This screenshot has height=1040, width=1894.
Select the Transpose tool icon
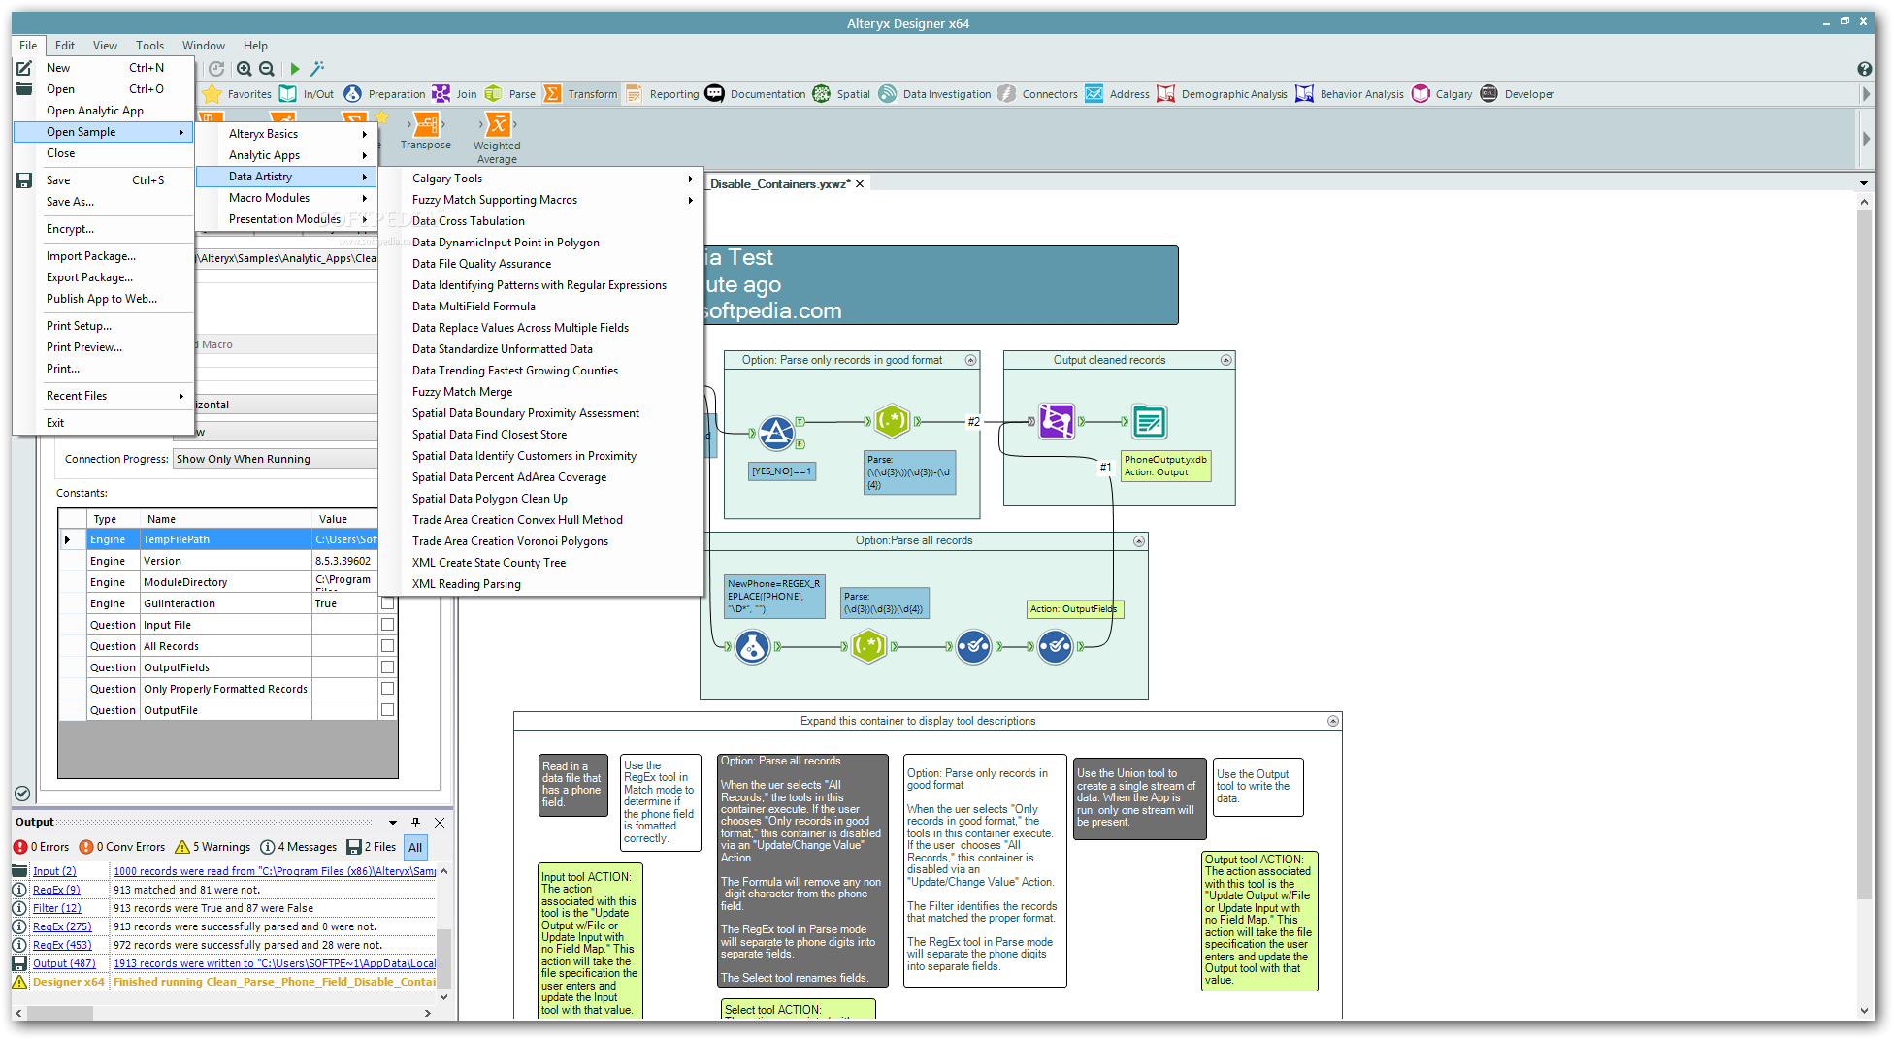click(x=425, y=124)
